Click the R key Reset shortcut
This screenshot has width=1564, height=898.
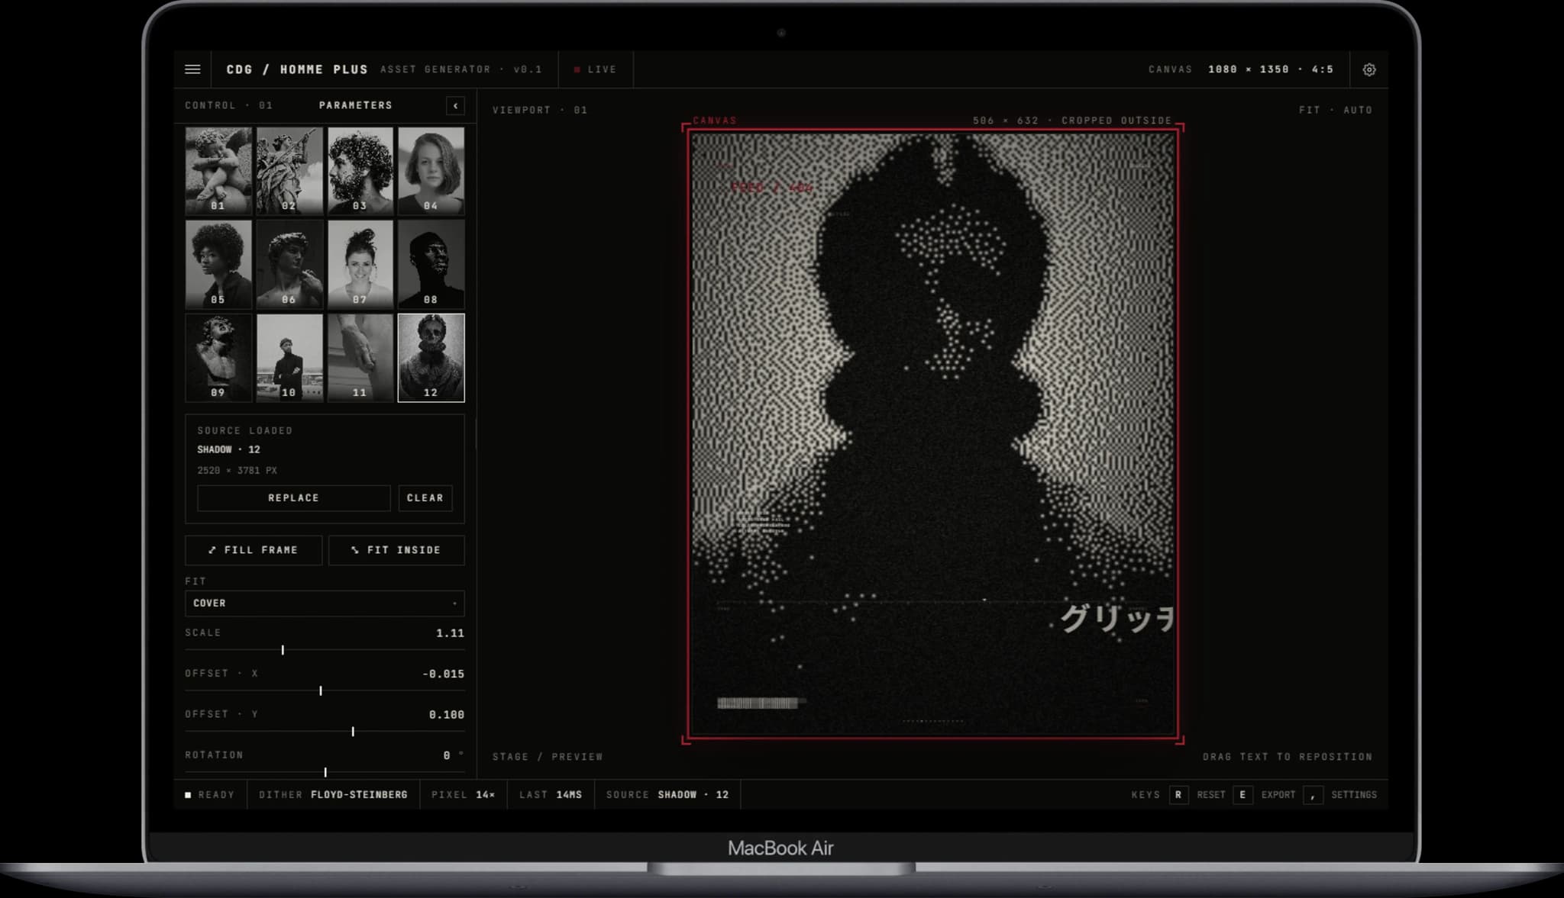pos(1178,795)
